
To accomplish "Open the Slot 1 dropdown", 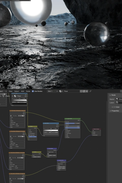I will [x=53, y=91].
